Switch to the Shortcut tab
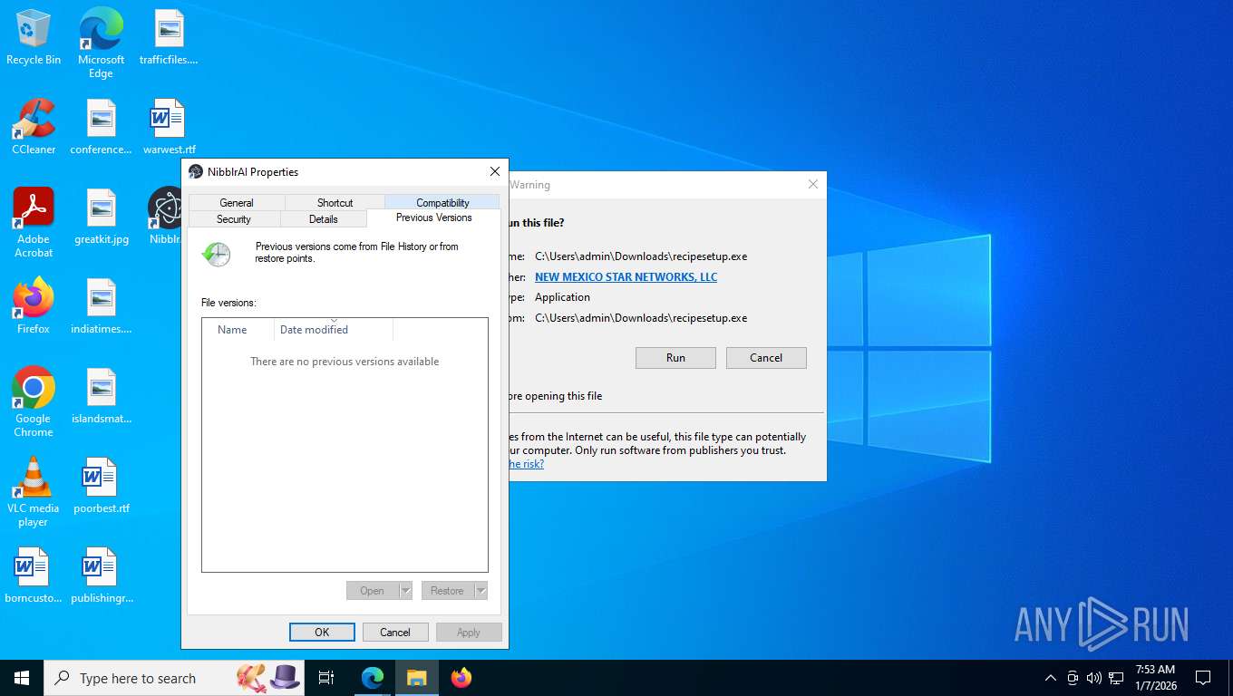 pyautogui.click(x=335, y=203)
